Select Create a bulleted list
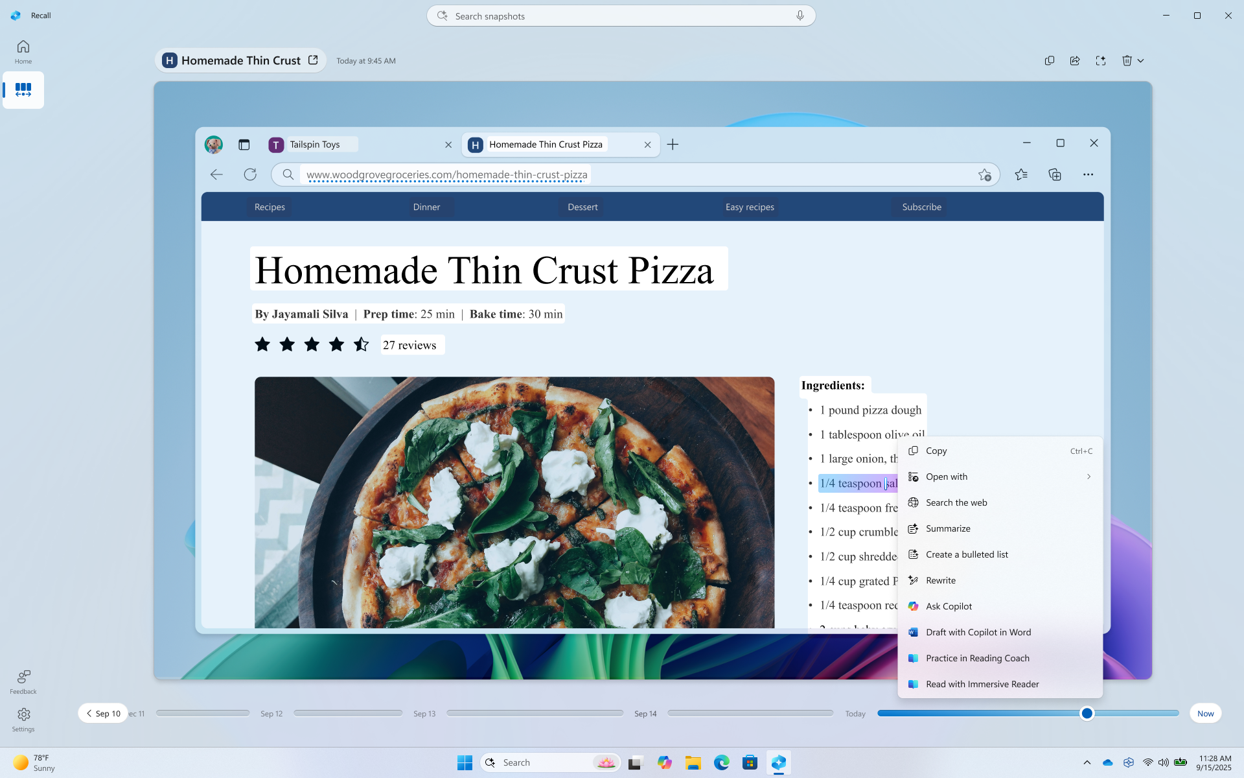1244x778 pixels. [x=967, y=554]
